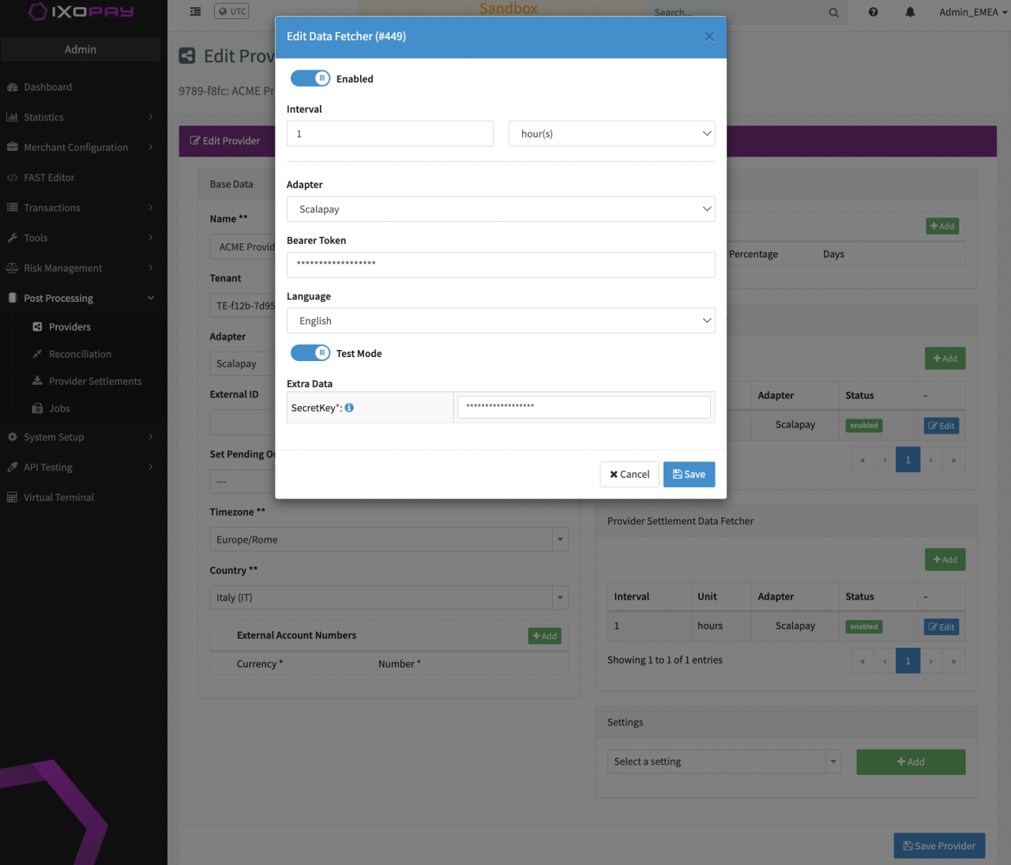
Task: Click the search magnifier icon
Action: pyautogui.click(x=833, y=13)
